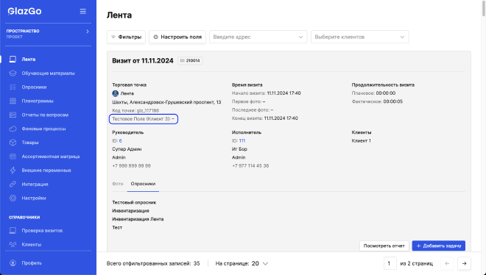Click the Интеграция link icon
This screenshot has width=486, height=275.
(x=13, y=184)
